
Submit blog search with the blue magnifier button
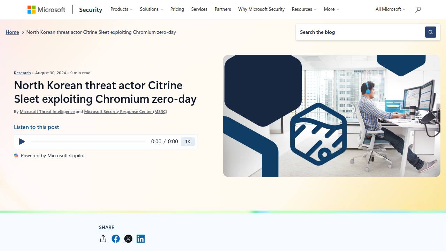431,32
